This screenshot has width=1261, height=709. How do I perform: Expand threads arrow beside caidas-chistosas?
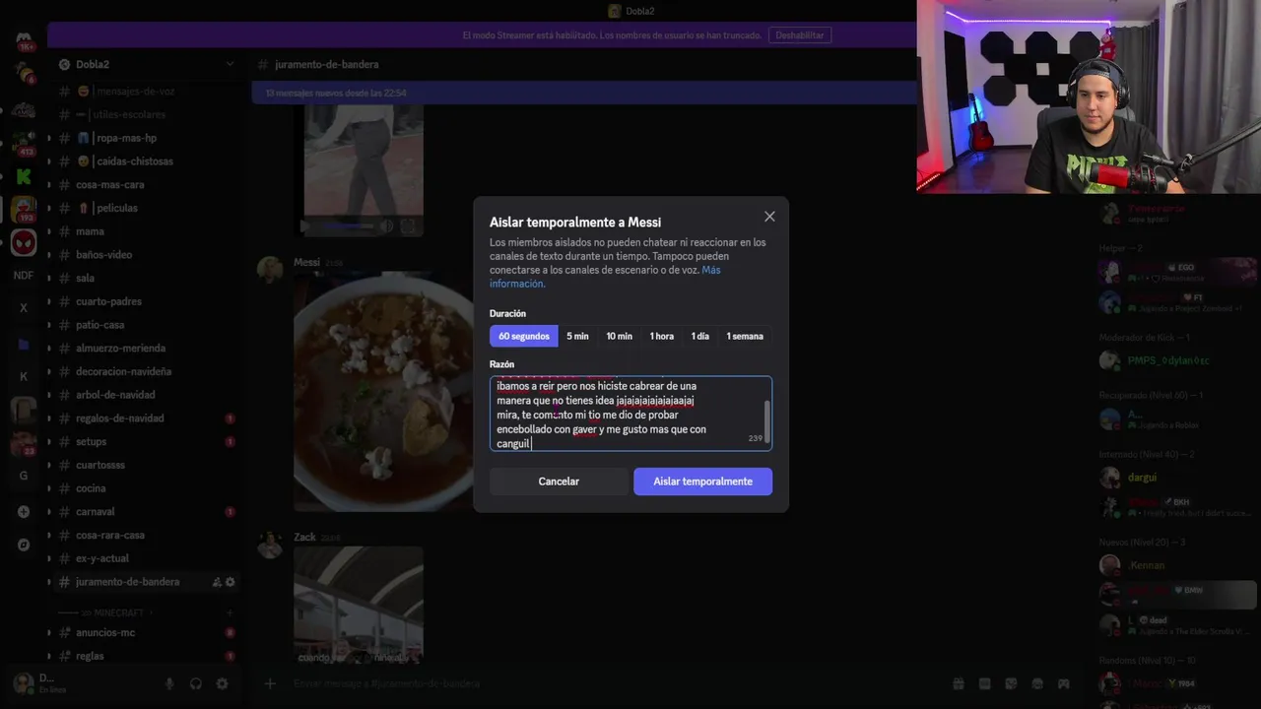(49, 161)
